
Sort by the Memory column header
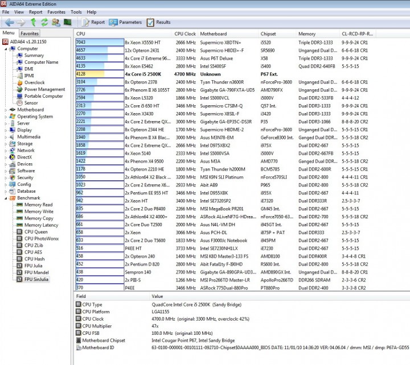pos(318,34)
